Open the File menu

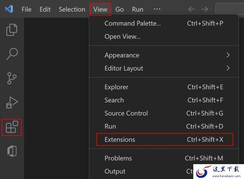coord(26,9)
